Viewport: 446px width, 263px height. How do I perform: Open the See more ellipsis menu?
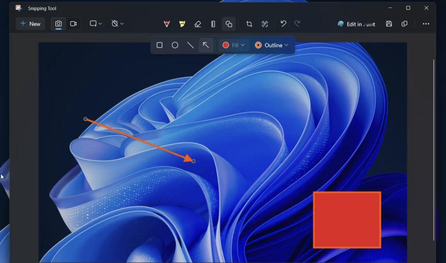point(426,24)
